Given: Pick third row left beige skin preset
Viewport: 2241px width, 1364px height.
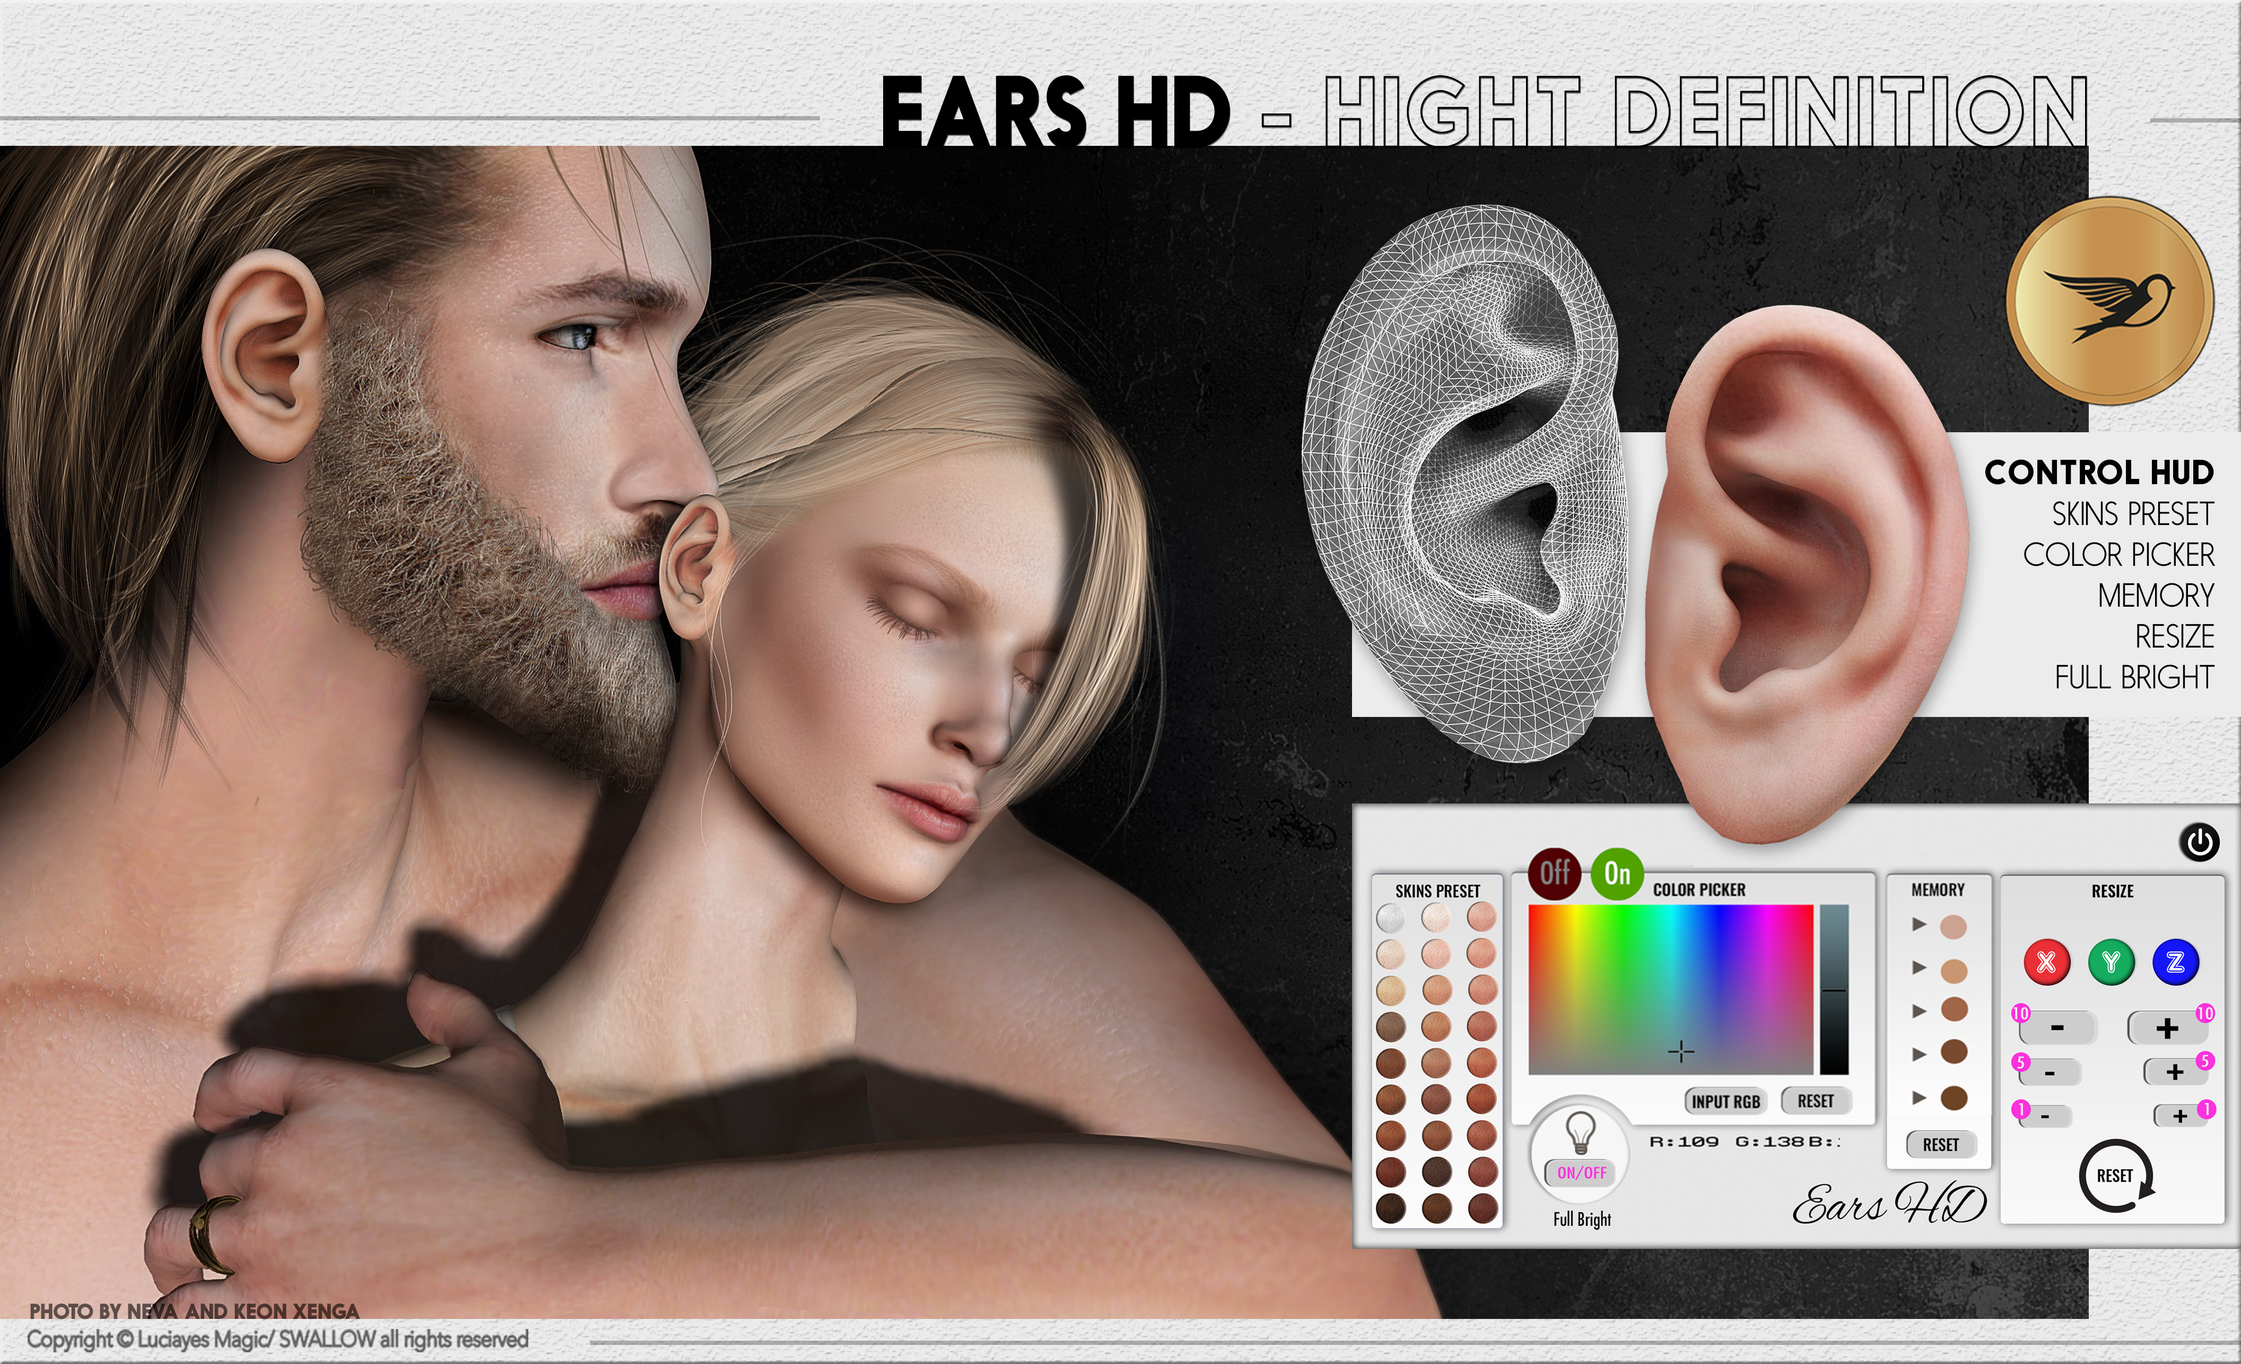Looking at the screenshot, I should tap(1391, 990).
